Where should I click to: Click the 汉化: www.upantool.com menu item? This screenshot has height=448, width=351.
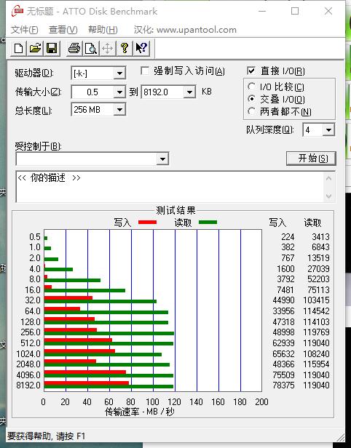tap(185, 30)
